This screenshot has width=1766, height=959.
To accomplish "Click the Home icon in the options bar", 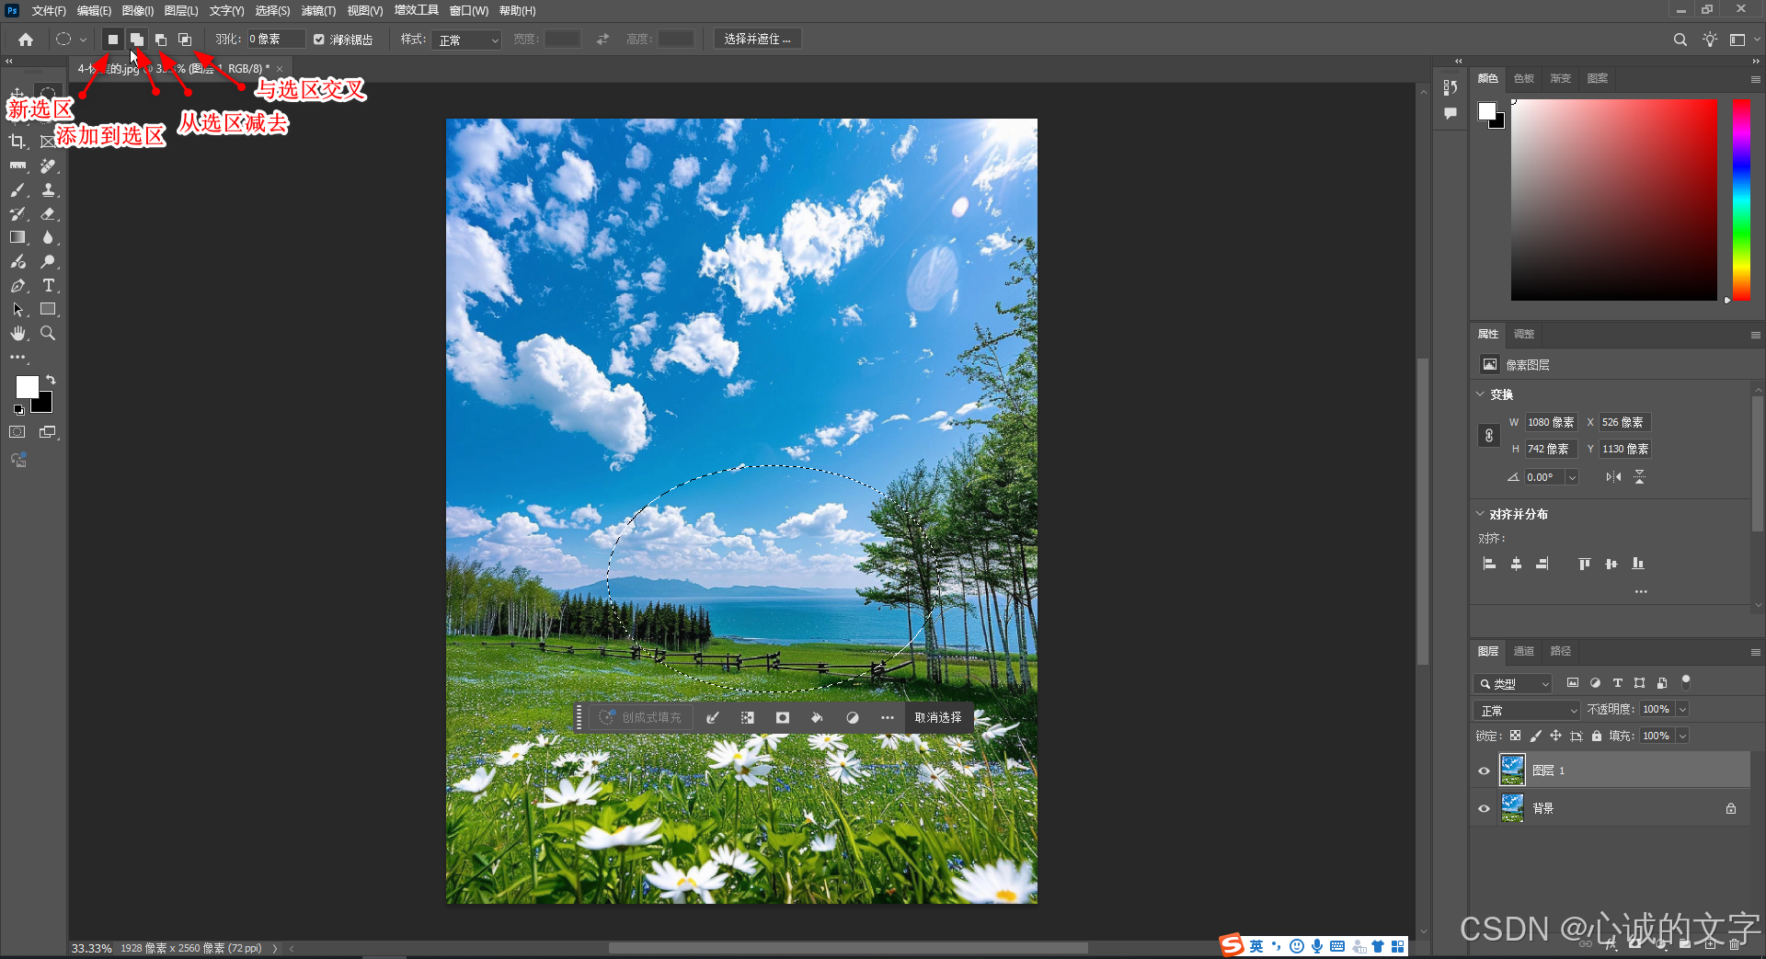I will pyautogui.click(x=24, y=40).
